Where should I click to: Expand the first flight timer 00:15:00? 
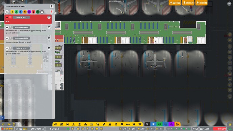click(x=175, y=3)
